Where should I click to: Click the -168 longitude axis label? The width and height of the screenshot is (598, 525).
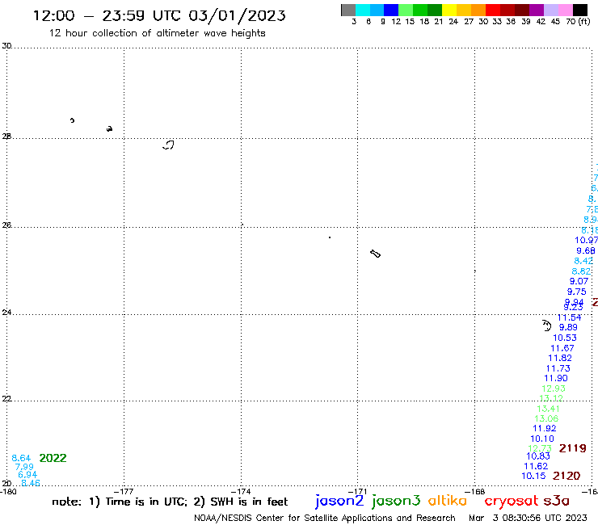click(x=476, y=491)
